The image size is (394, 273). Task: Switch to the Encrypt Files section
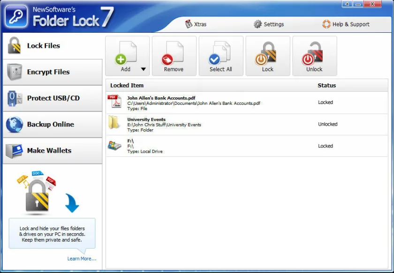click(53, 72)
